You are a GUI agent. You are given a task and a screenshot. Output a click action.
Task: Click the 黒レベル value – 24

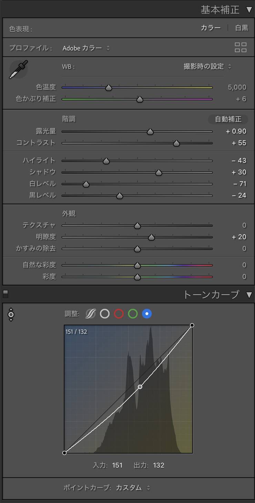point(239,196)
